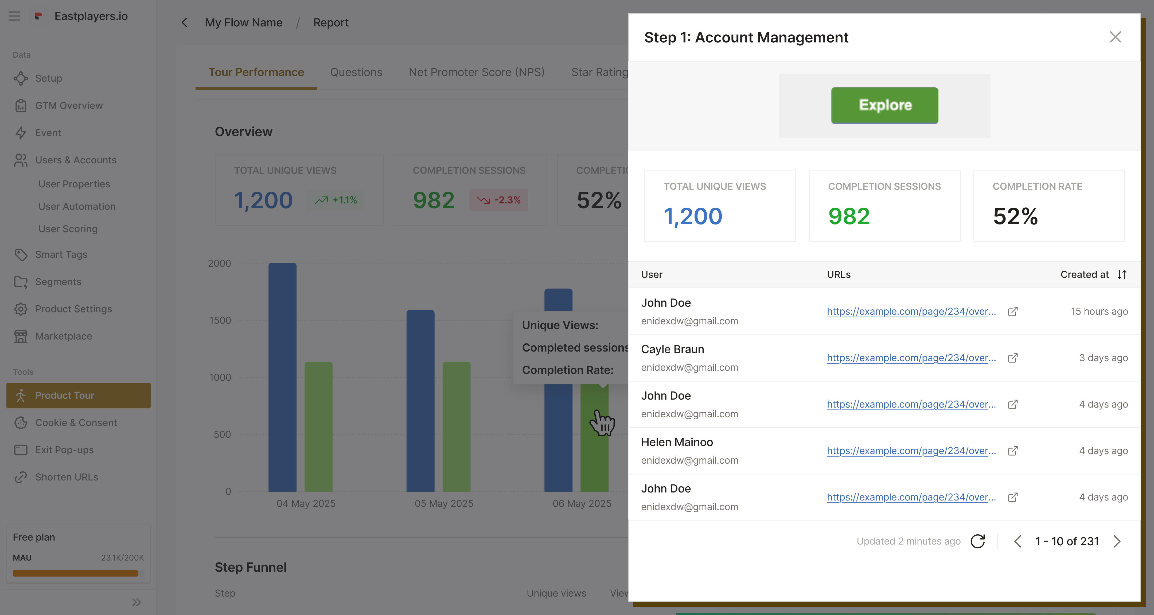The width and height of the screenshot is (1154, 615).
Task: Go to the next page of users
Action: 1117,541
